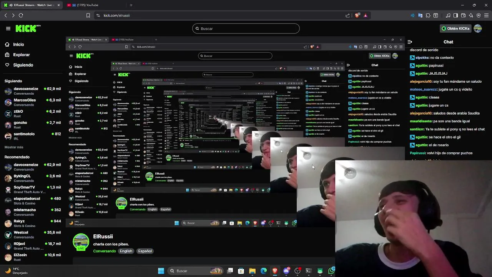Open ZEKO channel in the sidebar
The width and height of the screenshot is (492, 277).
pyautogui.click(x=33, y=113)
